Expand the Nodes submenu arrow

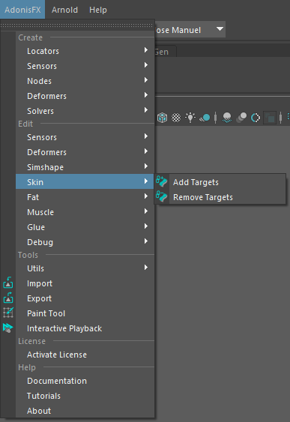coord(146,80)
